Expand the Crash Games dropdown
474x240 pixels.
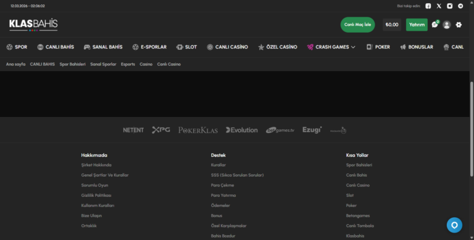coord(331,47)
